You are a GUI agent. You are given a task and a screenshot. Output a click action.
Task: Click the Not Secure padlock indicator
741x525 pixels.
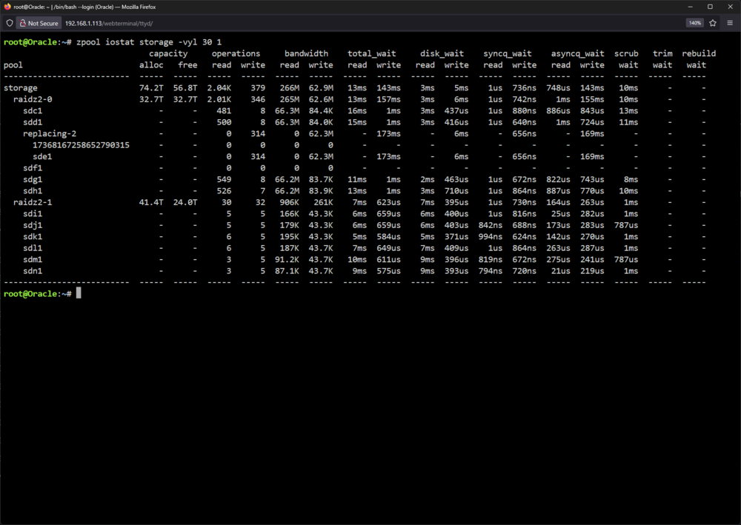[39, 23]
